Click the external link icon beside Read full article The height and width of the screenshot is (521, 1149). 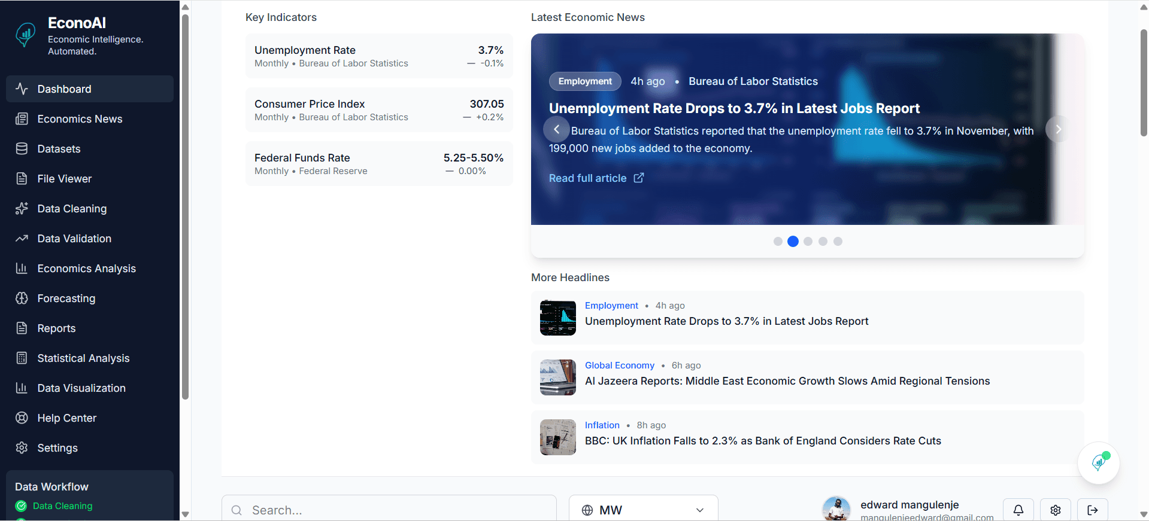pos(639,178)
